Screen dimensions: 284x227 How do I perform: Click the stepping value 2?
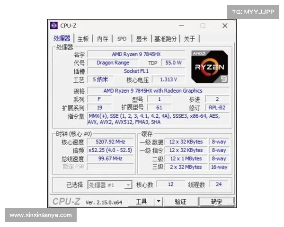(x=217, y=99)
